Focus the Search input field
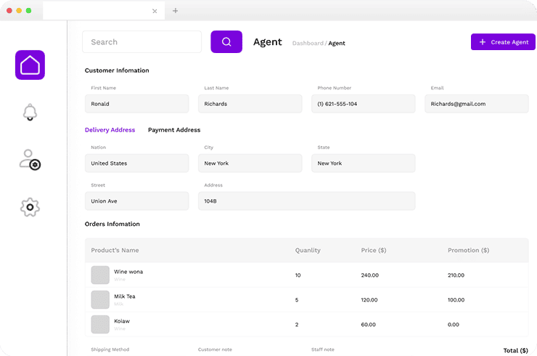The height and width of the screenshot is (356, 537). (x=142, y=42)
